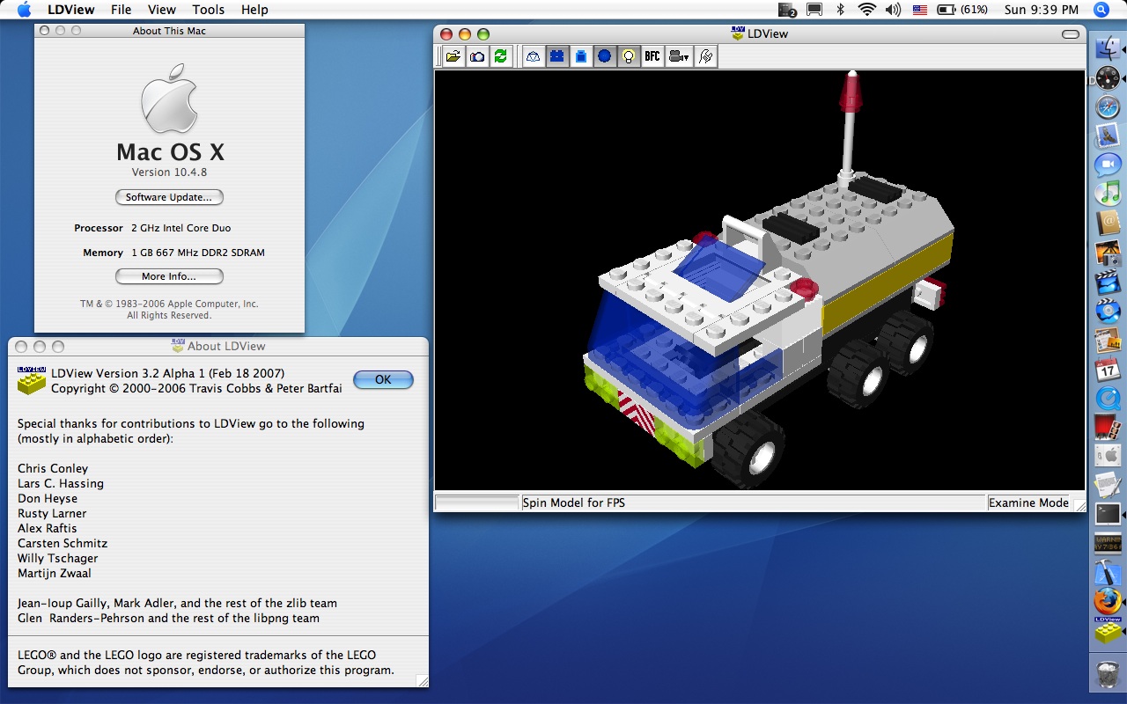Screen dimensions: 1127x704
Task: Click the volume menu bar icon
Action: (893, 10)
